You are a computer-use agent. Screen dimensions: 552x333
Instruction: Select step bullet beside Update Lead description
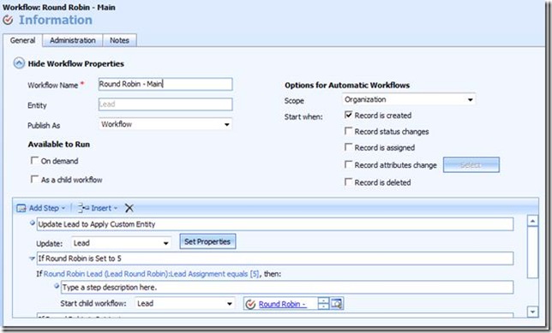[x=33, y=223]
